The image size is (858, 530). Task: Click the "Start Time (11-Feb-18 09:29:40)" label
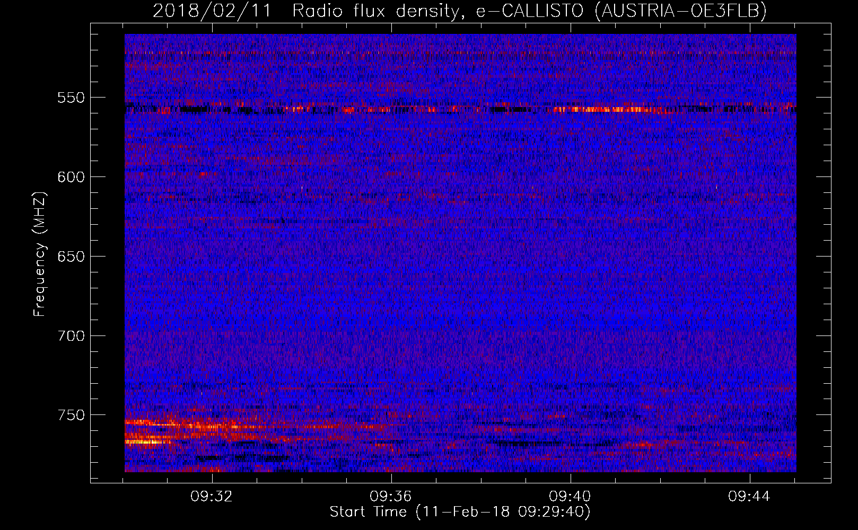(x=460, y=512)
